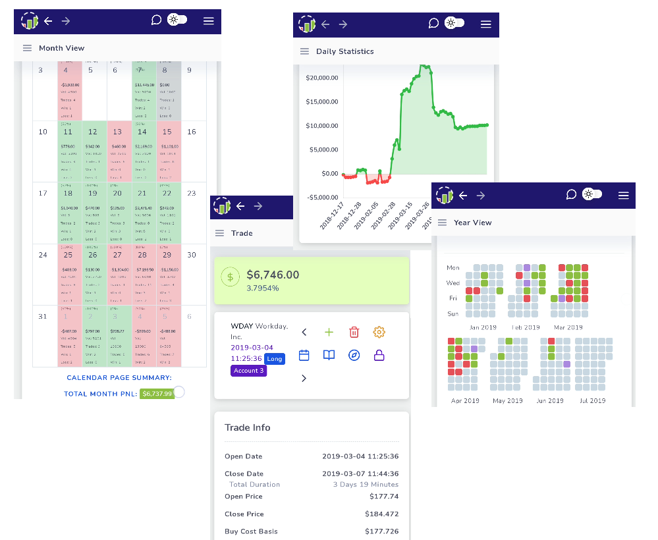Open trade settings with the orange gear icon

click(x=379, y=333)
